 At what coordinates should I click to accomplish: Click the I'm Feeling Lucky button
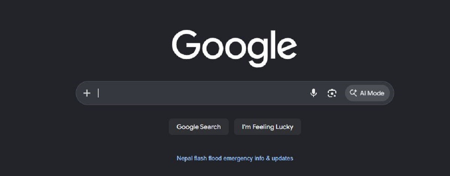[x=267, y=127]
